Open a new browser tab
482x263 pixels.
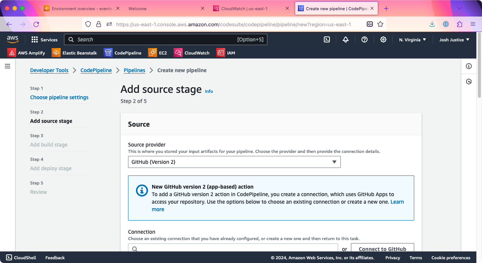click(386, 8)
